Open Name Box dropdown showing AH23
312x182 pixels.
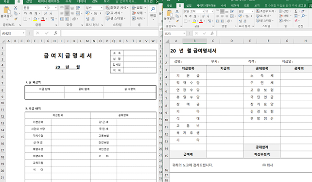pos(24,33)
